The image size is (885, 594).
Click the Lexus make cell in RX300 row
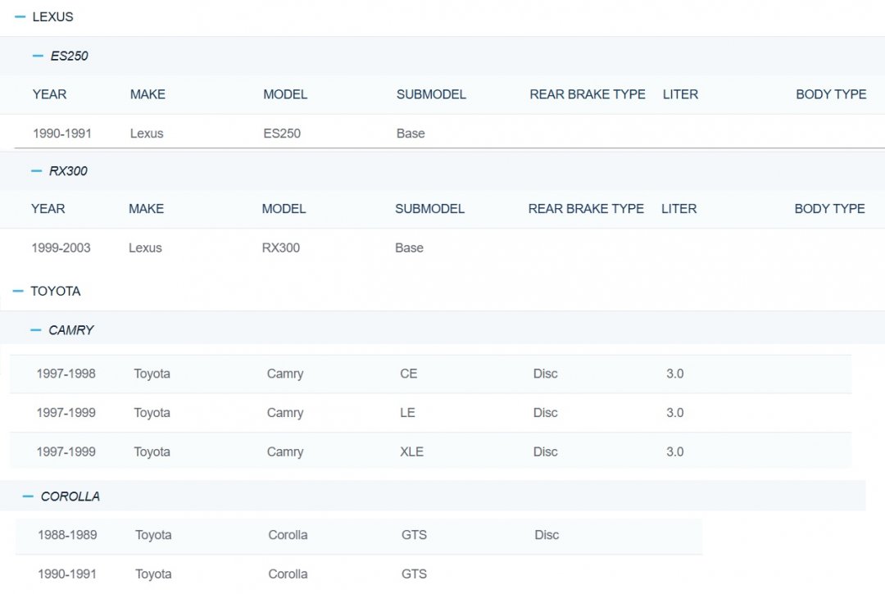coord(145,248)
